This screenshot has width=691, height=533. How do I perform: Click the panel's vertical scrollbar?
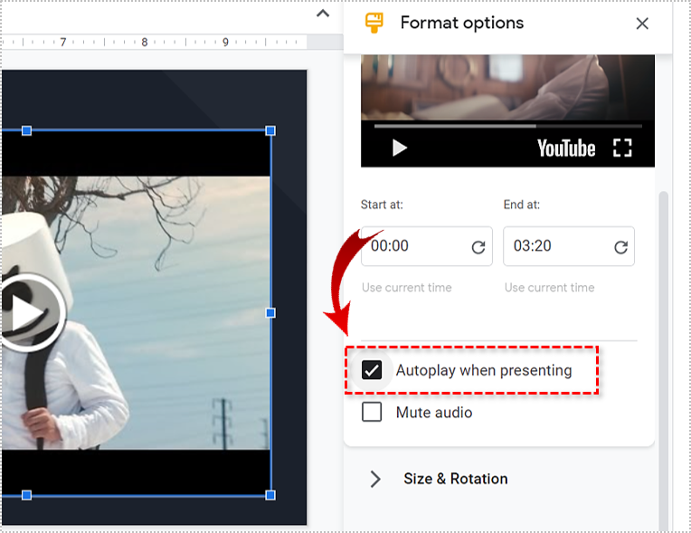[x=664, y=361]
